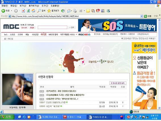This screenshot has width=161, height=121.
Task: Click the Messenger people icon in toolbar
Action: [x=108, y=11]
